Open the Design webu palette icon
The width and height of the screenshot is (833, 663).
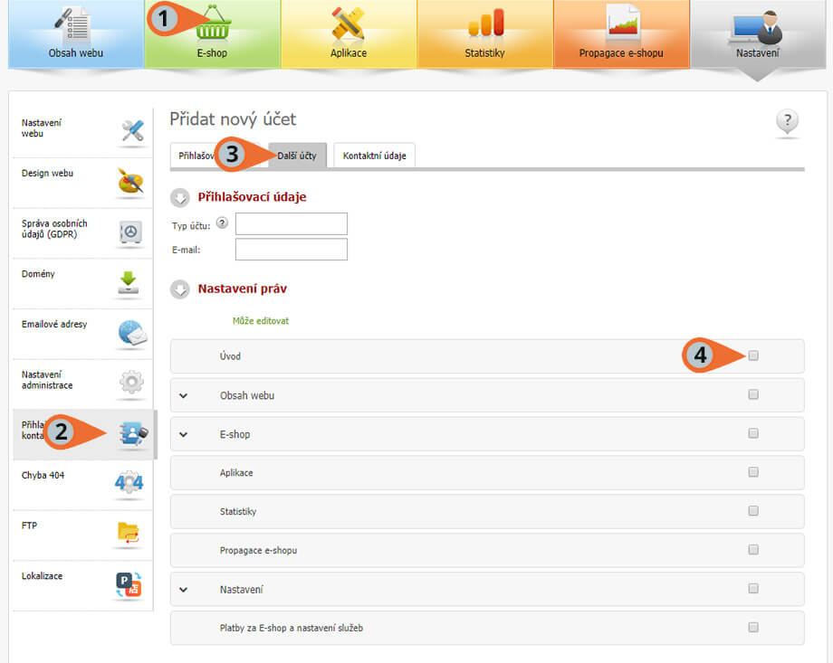[x=130, y=182]
